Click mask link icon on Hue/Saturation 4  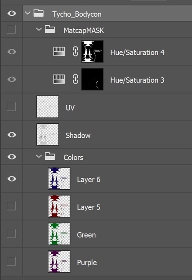coord(76,51)
